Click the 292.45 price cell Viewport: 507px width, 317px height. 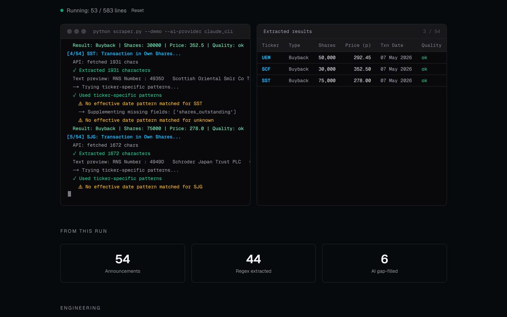point(362,57)
